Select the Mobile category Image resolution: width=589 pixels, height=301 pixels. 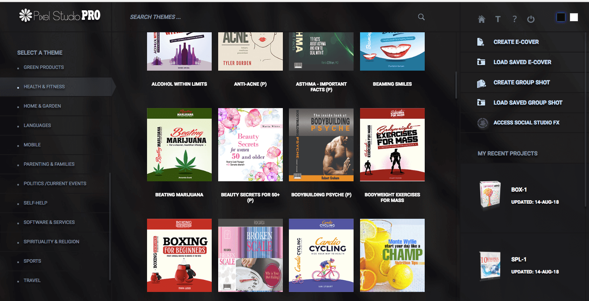tap(32, 145)
